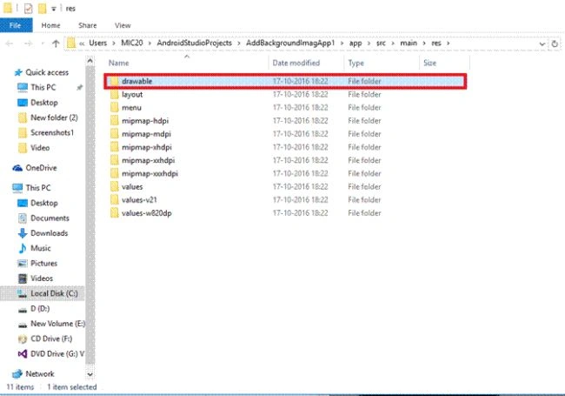Select the mipmap-xxhdpi folder icon
Screen dimensions: 565x396
click(x=115, y=160)
